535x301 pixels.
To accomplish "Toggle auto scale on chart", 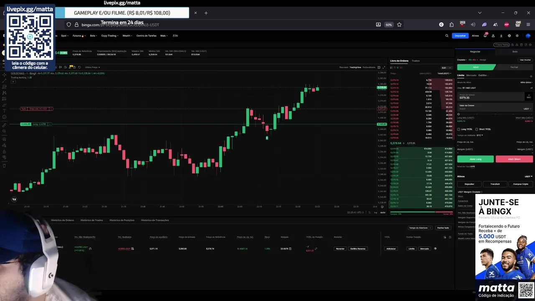I will pyautogui.click(x=382, y=212).
